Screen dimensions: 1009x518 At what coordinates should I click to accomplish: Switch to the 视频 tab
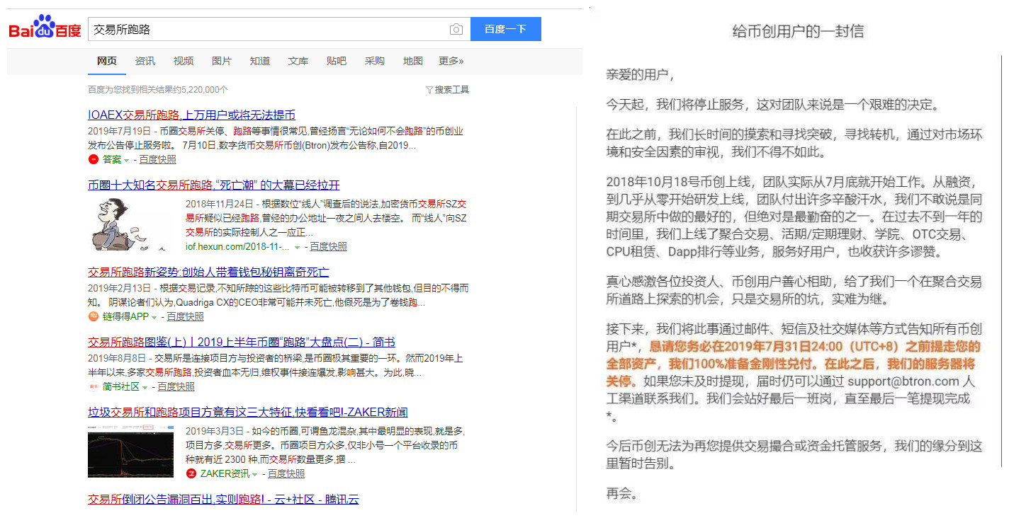pos(184,61)
